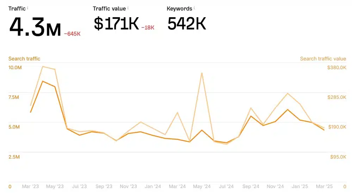The width and height of the screenshot is (352, 193).
Task: Click the info icon beside Traffic value
Action: (x=128, y=7)
